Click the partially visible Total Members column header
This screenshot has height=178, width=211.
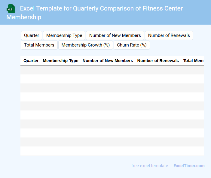[x=193, y=61]
